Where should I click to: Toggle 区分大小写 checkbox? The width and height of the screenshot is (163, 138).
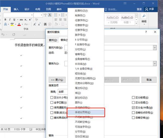[x=52, y=97]
